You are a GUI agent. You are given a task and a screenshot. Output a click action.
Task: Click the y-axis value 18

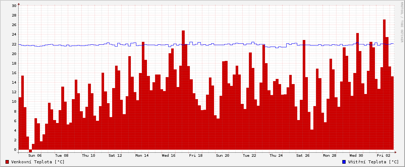tap(14, 63)
